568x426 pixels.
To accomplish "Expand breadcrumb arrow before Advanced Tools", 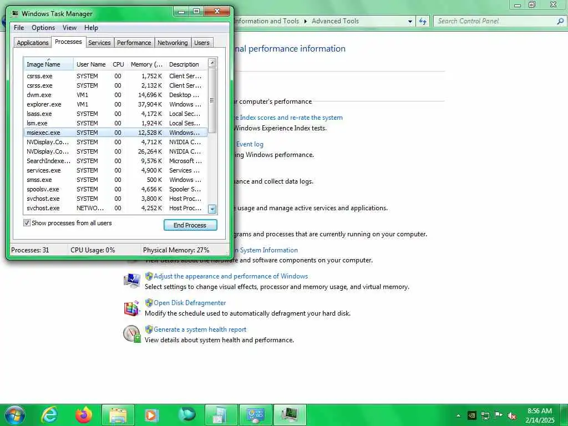I will tap(306, 21).
